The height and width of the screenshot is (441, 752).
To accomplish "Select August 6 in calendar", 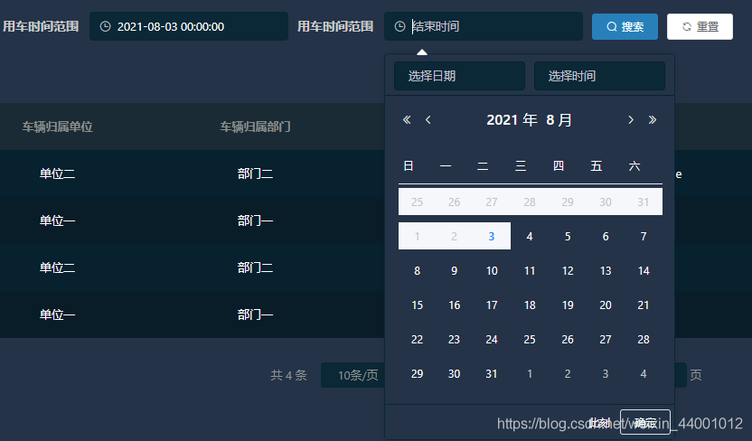I will [606, 237].
